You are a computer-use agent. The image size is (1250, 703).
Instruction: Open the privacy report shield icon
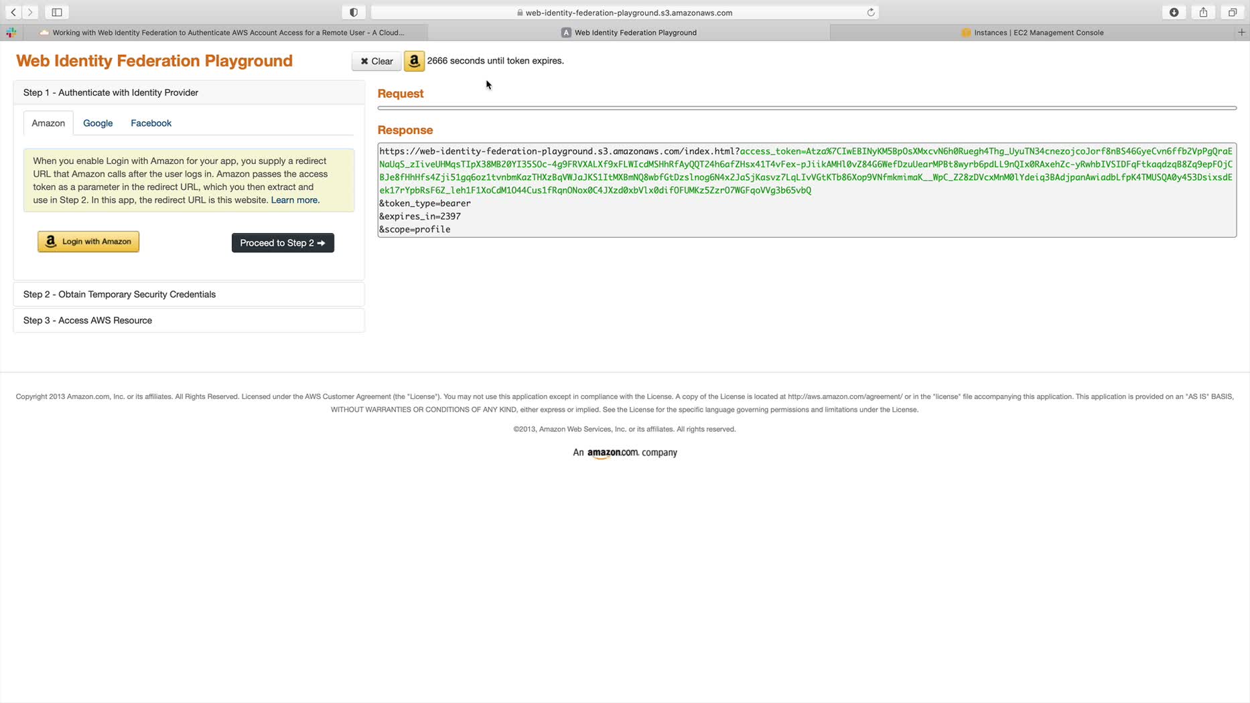click(354, 12)
